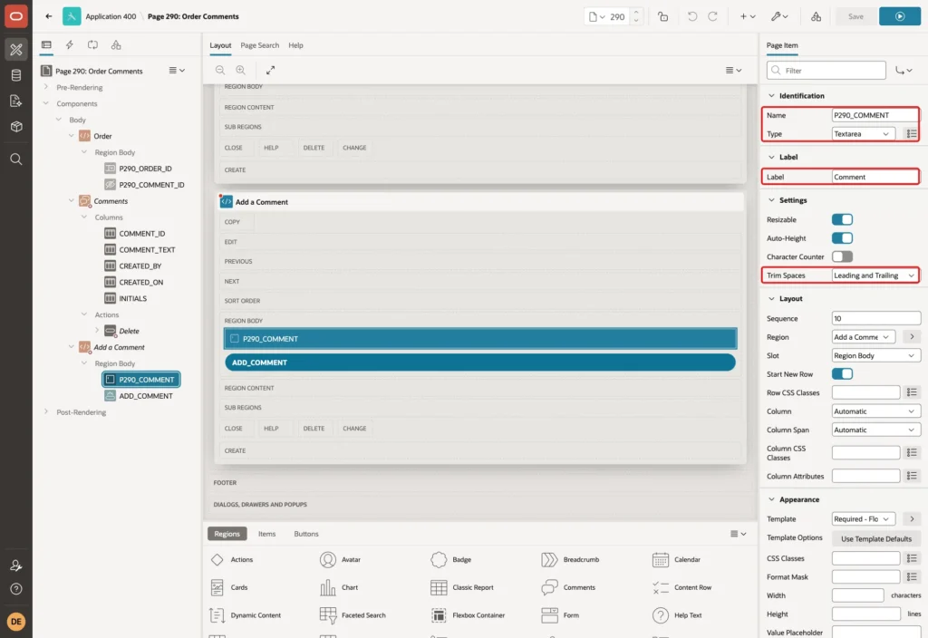Open Team Development sidebar icon
This screenshot has height=638, width=928.
tap(16, 101)
